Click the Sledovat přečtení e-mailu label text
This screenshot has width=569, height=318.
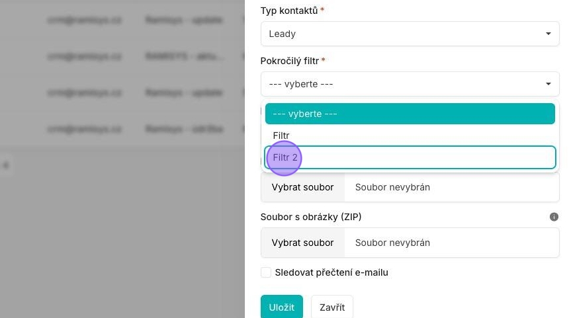pos(331,272)
